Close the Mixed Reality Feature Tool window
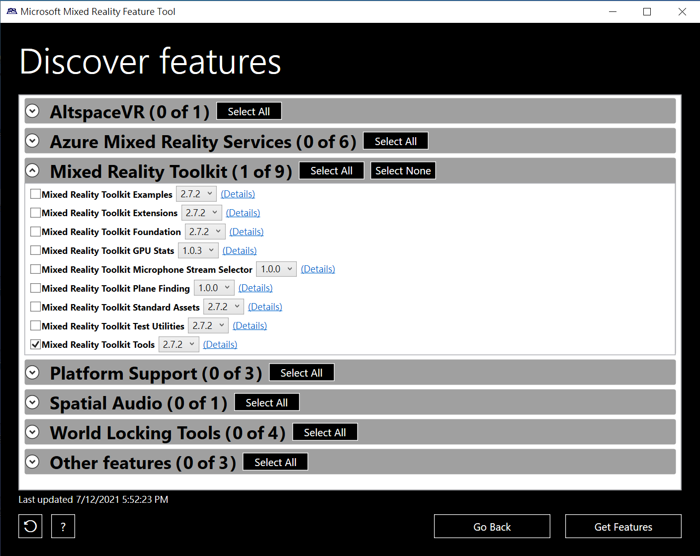 pos(682,11)
